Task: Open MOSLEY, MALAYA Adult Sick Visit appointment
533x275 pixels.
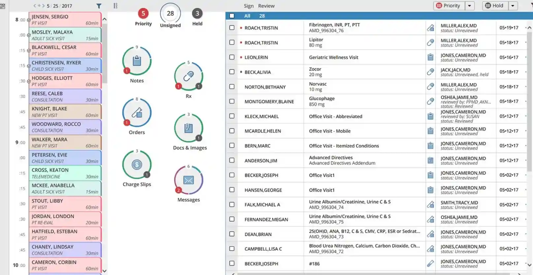Action: [65, 35]
